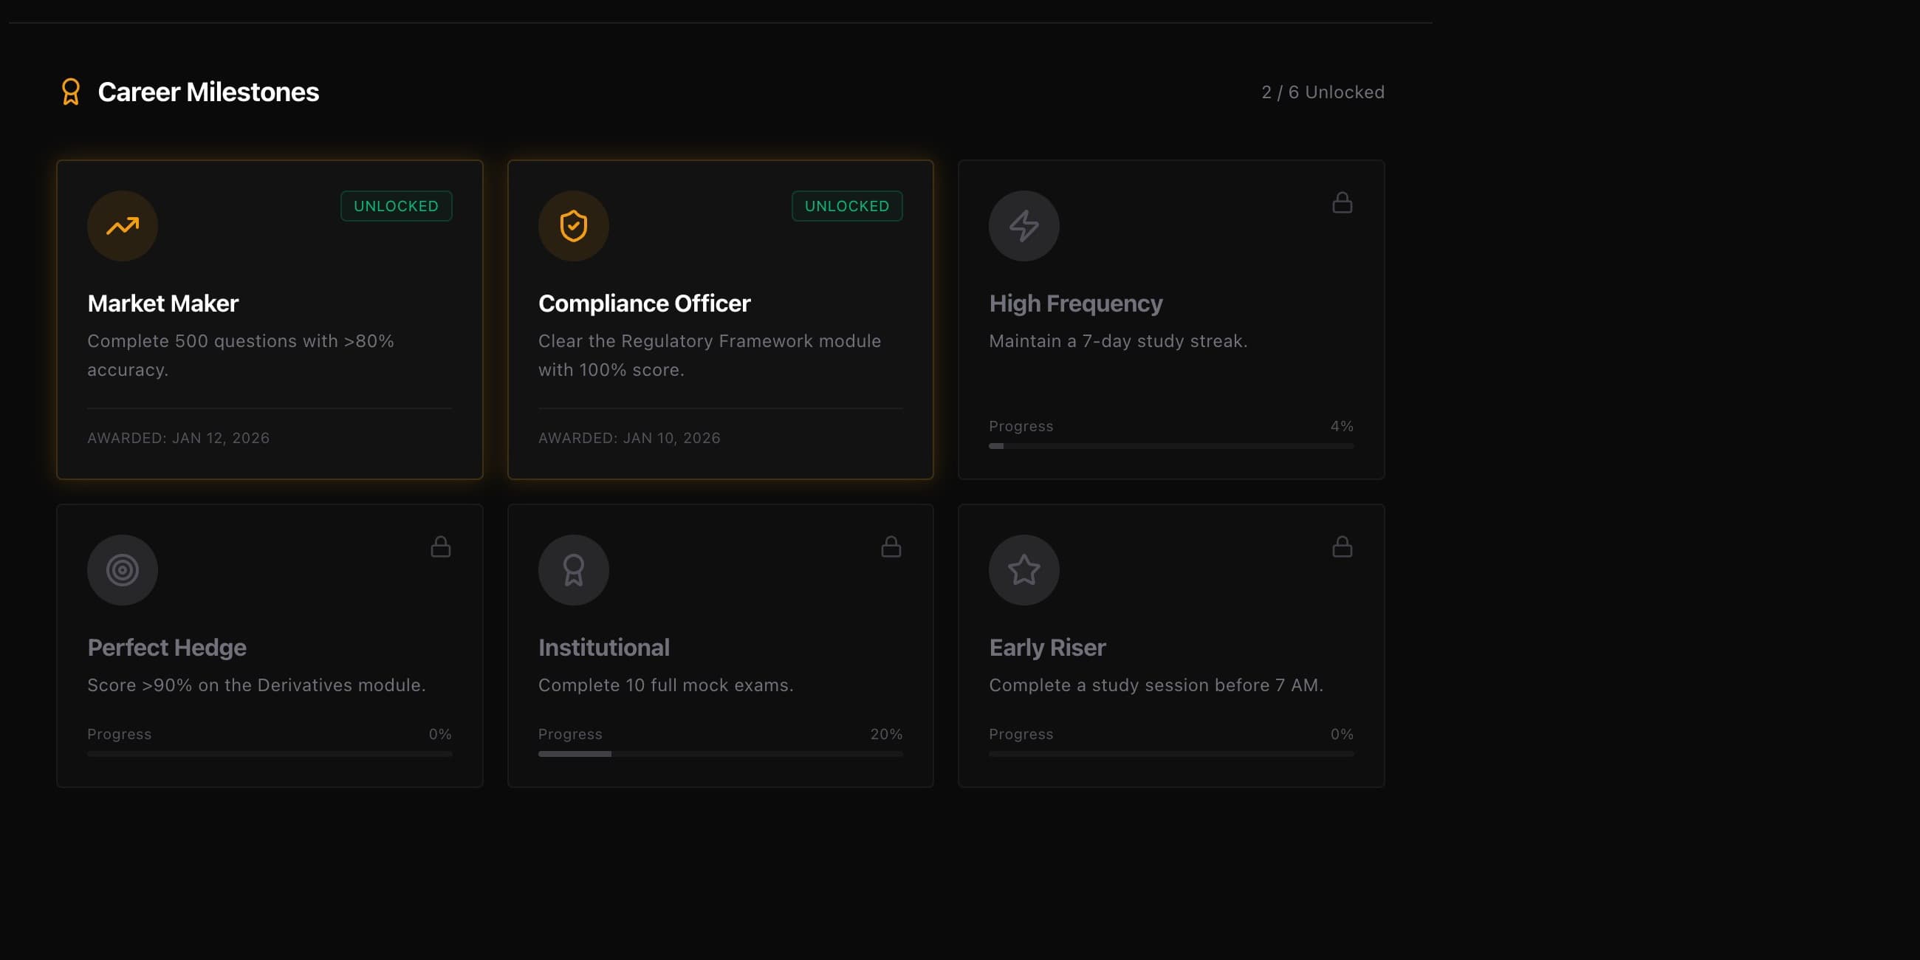Image resolution: width=1920 pixels, height=960 pixels.
Task: Click the lock icon on Early Riser
Action: coord(1342,547)
